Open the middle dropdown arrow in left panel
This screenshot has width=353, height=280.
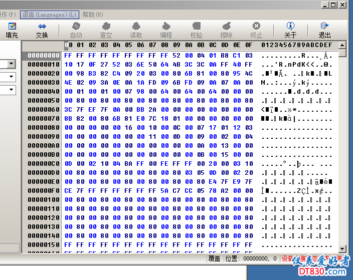click(11, 77)
